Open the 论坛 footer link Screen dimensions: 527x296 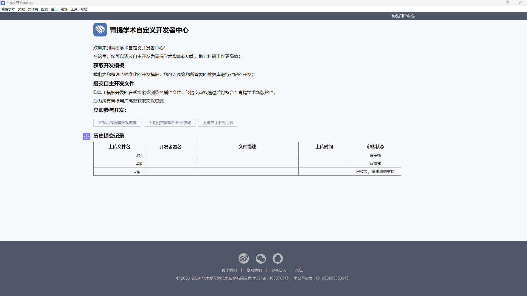[x=299, y=270]
